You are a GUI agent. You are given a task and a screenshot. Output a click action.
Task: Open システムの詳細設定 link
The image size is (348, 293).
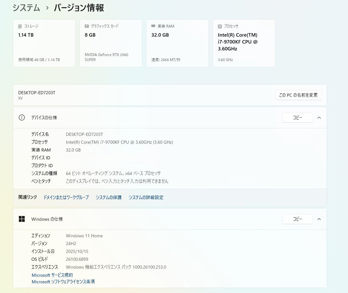pyautogui.click(x=146, y=197)
